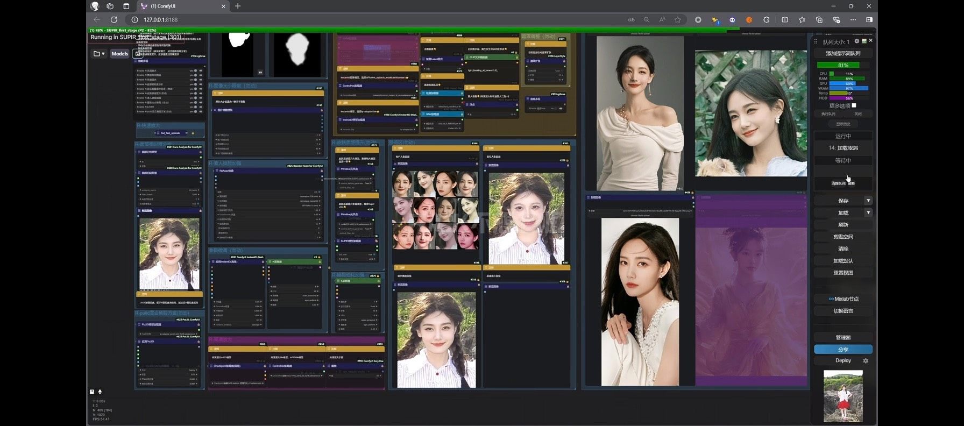Close the ComfyUI queue menu panel
Screen dimensions: 964x426
coord(871,41)
